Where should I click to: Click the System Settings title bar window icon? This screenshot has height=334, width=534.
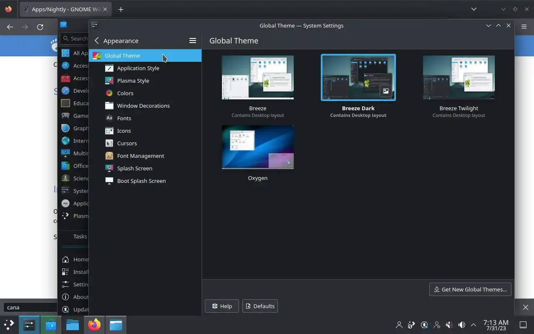pyautogui.click(x=95, y=25)
